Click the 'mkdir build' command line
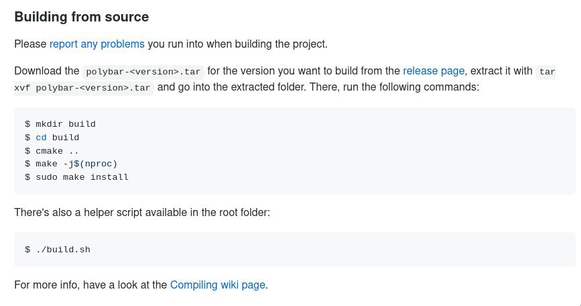 coord(60,124)
